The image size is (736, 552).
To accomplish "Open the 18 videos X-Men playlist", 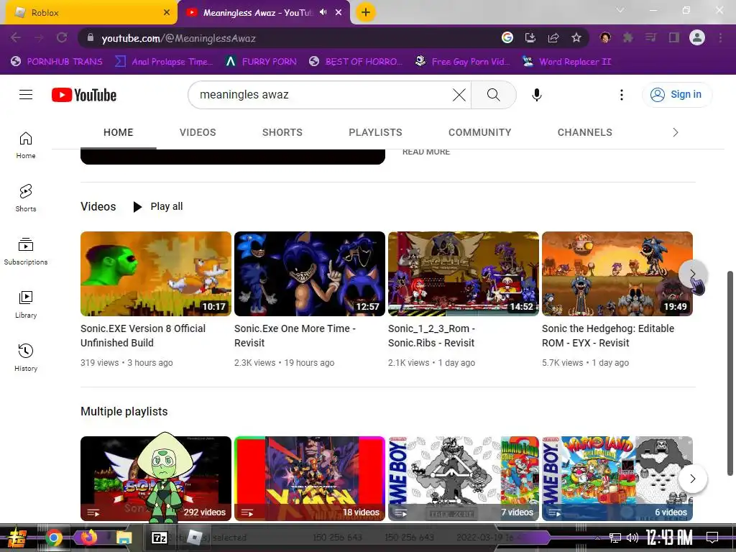I will [x=310, y=479].
